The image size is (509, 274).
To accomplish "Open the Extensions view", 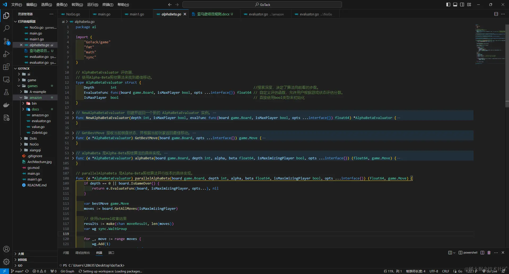I will coord(6,67).
